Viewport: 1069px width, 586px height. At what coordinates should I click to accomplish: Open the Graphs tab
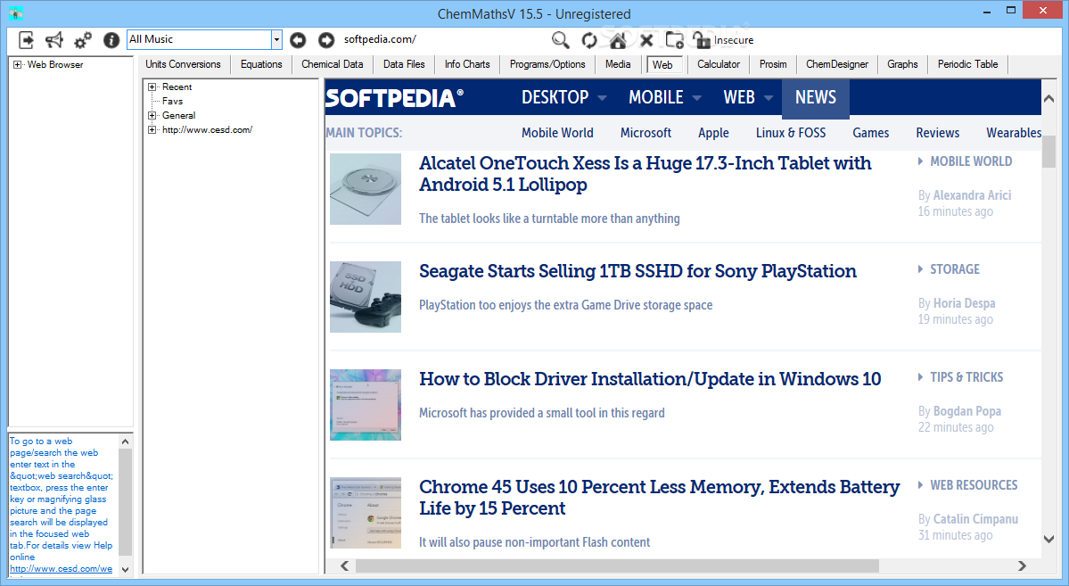click(x=902, y=64)
